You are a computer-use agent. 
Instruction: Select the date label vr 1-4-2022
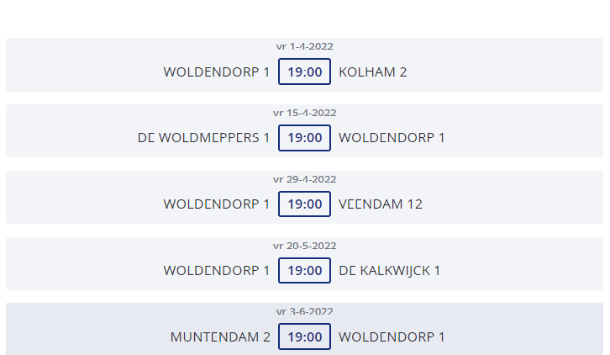coord(305,46)
